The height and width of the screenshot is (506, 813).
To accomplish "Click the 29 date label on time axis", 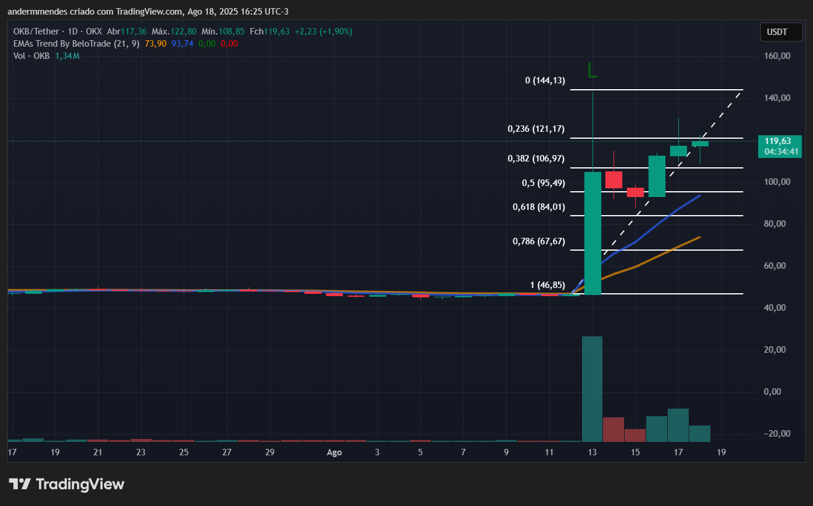I will 269,452.
